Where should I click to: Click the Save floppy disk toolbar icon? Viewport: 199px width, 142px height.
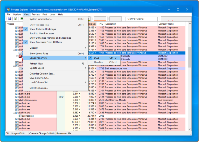tap(10, 19)
